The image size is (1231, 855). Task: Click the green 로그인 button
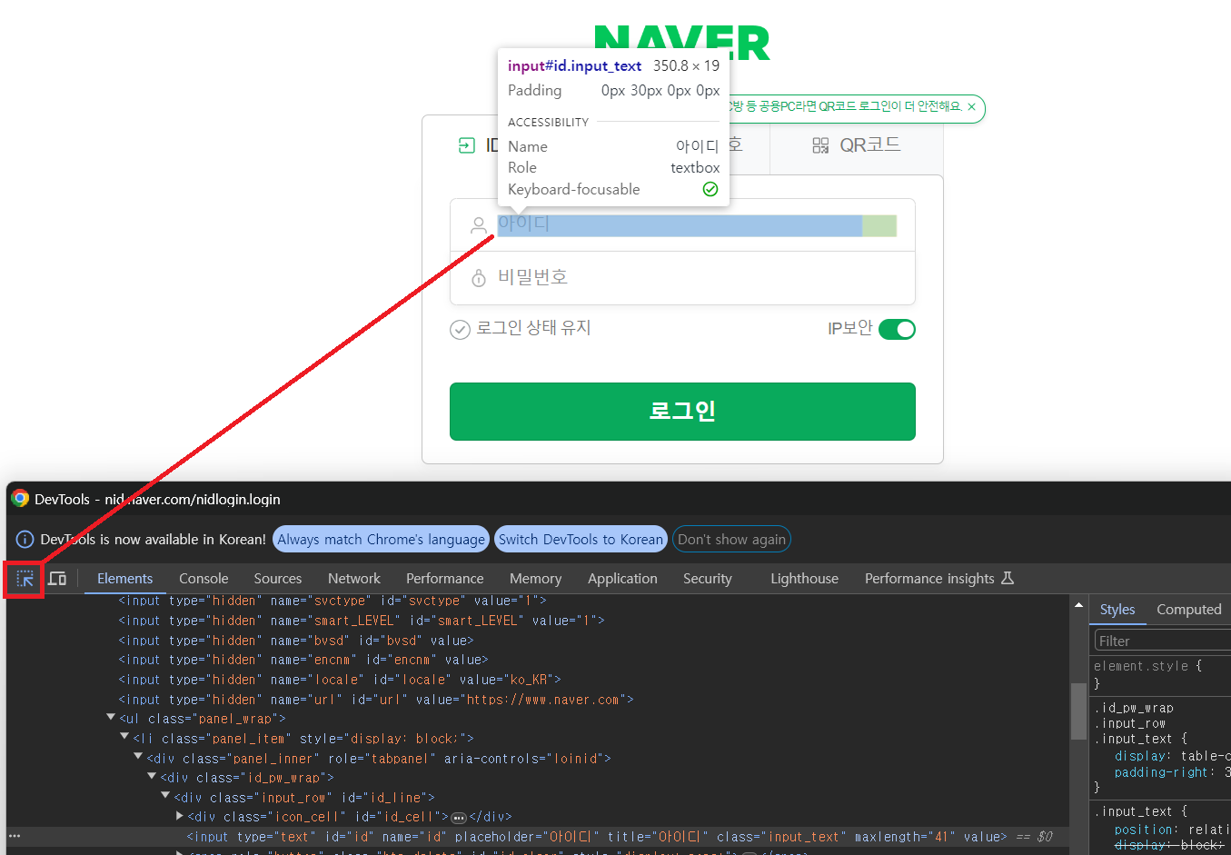click(x=682, y=412)
